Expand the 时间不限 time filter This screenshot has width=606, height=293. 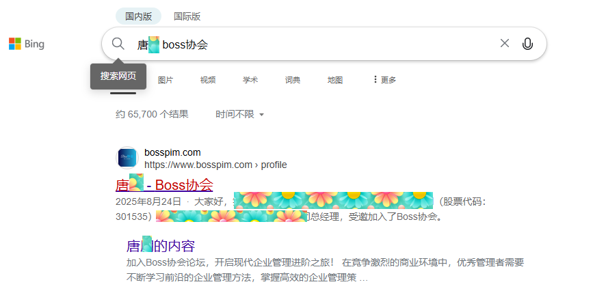[240, 114]
